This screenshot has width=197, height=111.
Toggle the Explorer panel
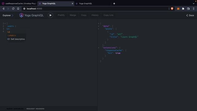tap(8, 15)
